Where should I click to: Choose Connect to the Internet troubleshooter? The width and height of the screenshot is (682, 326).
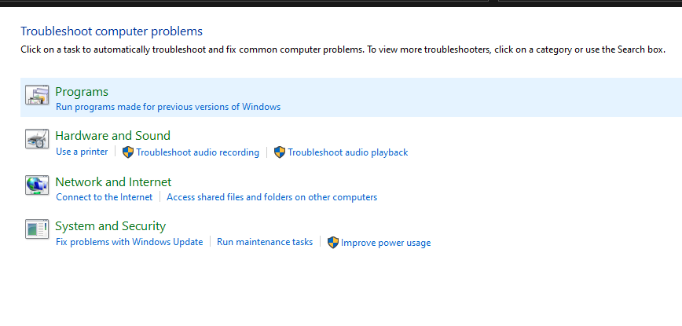tap(104, 197)
